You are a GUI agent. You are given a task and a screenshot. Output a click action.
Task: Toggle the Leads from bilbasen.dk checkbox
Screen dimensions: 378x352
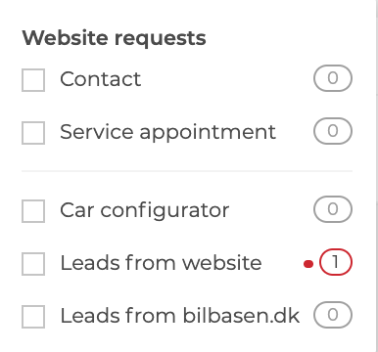coord(33,317)
